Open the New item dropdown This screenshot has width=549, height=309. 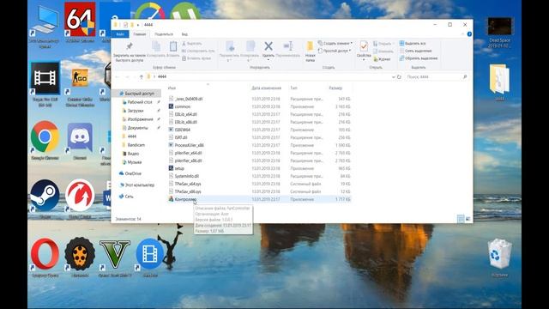pyautogui.click(x=335, y=43)
